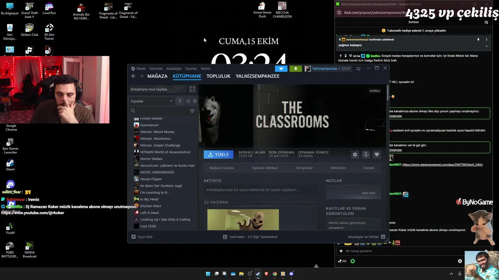Open the Rehberler link
499x280 pixels.
click(x=338, y=168)
